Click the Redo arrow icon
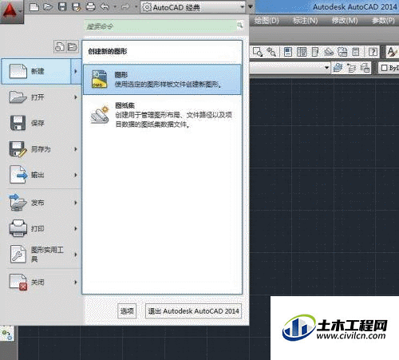The width and height of the screenshot is (399, 360). click(126, 7)
